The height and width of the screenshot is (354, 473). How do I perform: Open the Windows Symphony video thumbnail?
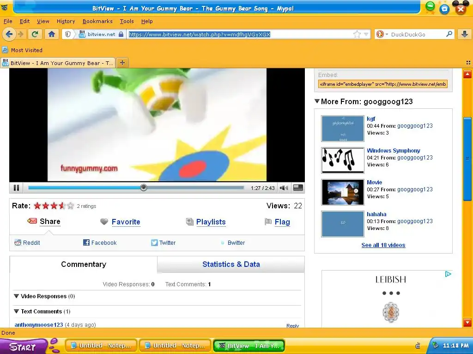(343, 160)
